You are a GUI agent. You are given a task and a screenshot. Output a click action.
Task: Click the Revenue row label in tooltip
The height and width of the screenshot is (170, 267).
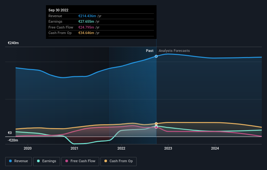coord(55,16)
